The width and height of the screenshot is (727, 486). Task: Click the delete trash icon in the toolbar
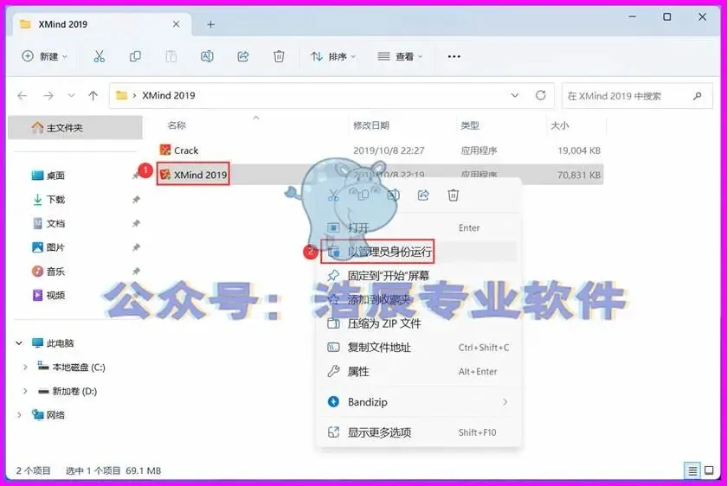(279, 56)
